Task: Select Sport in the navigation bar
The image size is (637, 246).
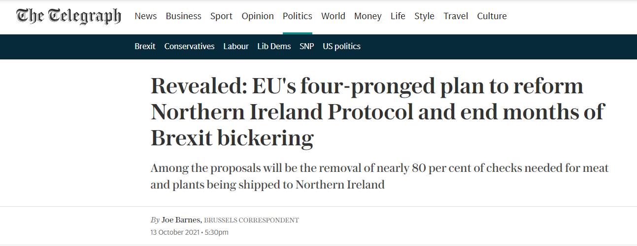Action: 221,16
